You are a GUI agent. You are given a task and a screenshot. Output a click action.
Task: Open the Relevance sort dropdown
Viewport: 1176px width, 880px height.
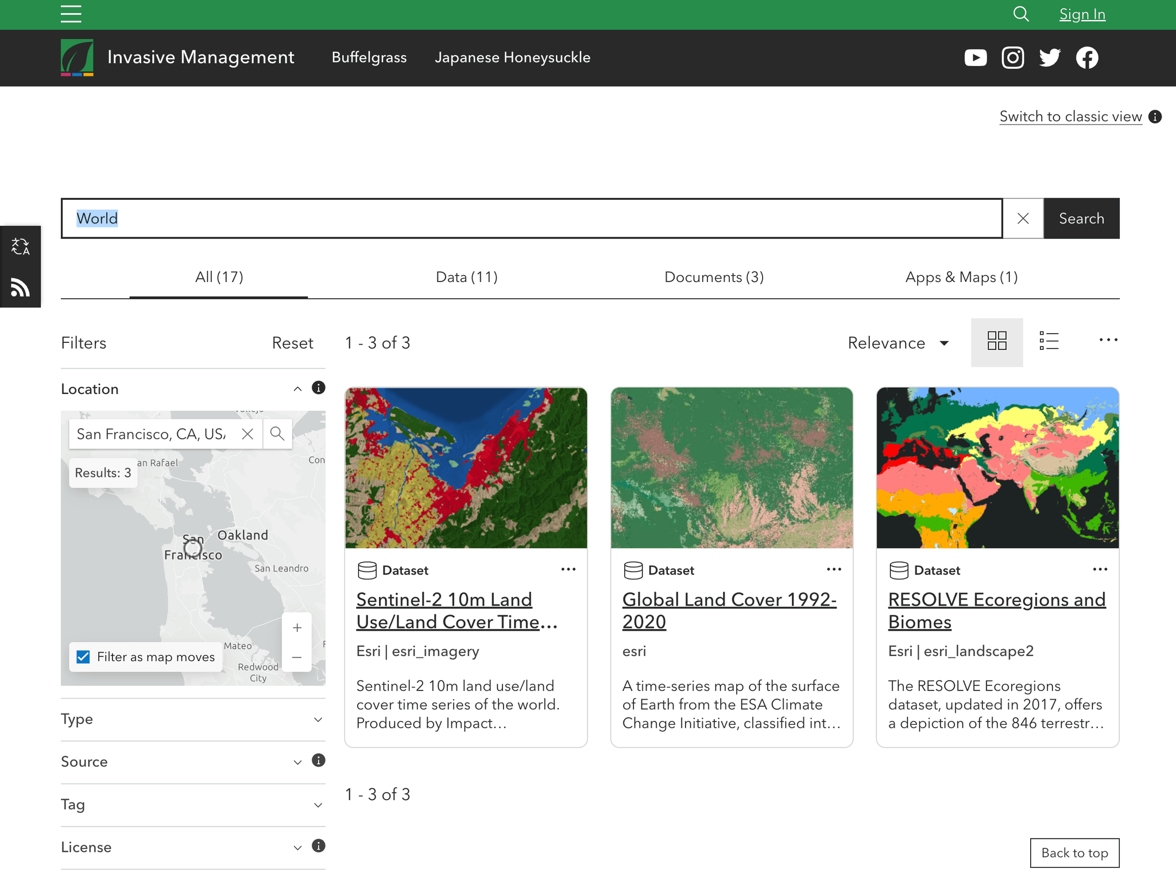coord(898,342)
